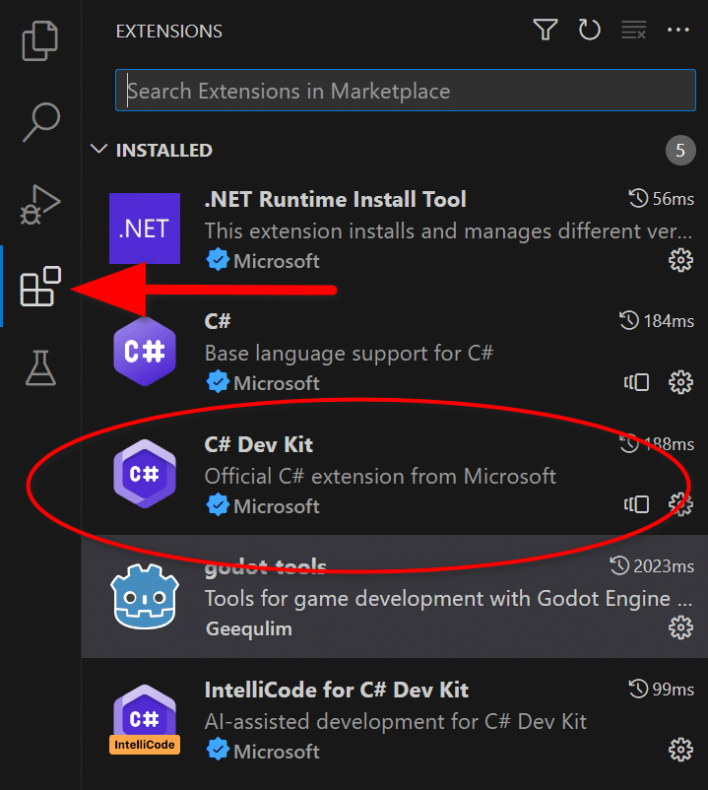Open the Explorer view in activity bar

pos(40,40)
